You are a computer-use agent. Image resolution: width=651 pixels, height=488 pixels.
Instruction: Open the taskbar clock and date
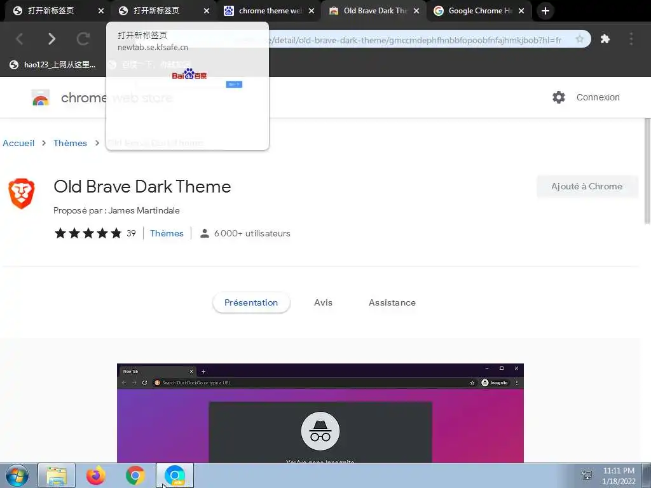click(x=619, y=475)
